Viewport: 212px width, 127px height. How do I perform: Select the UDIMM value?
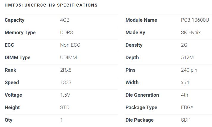tap(68, 58)
